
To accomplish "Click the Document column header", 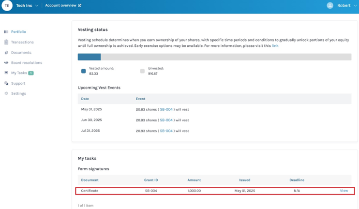I will click(90, 180).
